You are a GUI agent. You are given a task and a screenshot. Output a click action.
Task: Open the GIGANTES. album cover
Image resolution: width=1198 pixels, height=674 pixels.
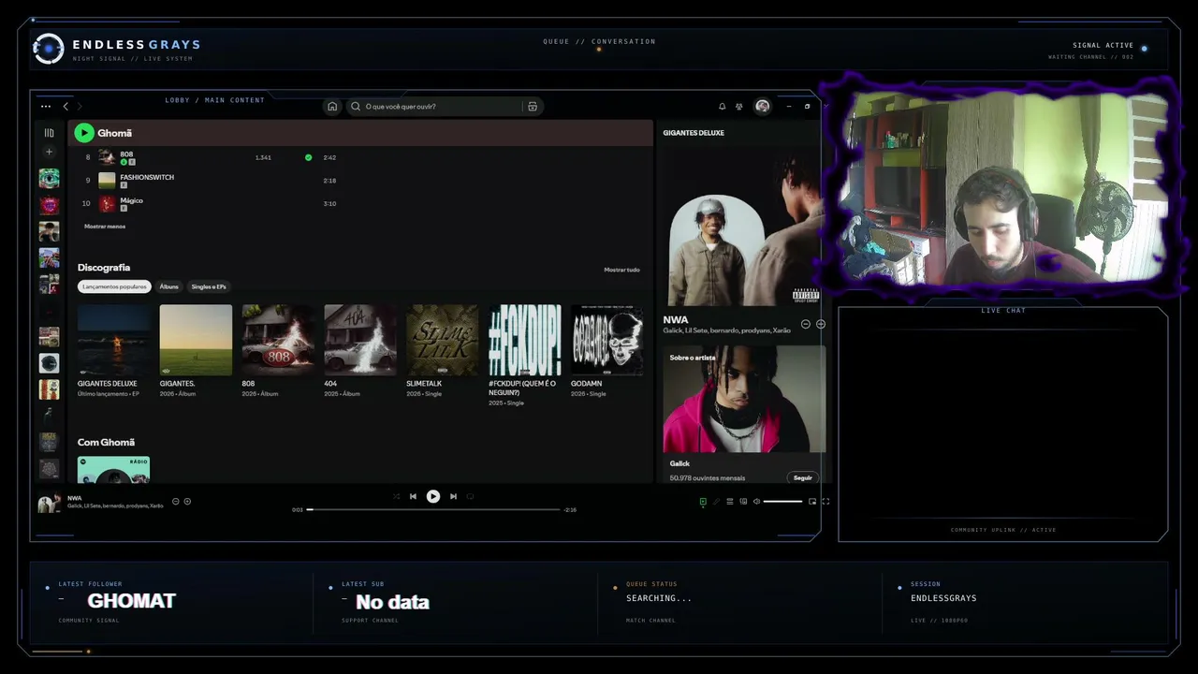click(x=196, y=340)
